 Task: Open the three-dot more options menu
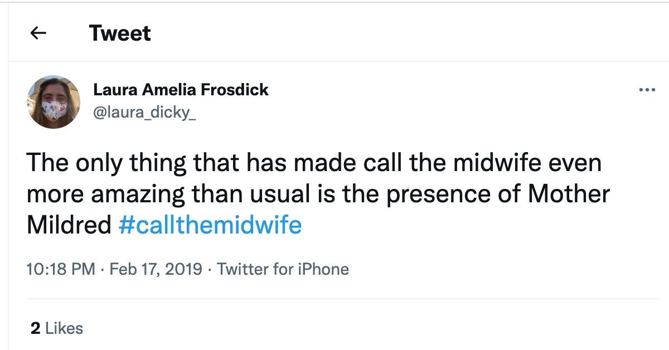(x=647, y=89)
